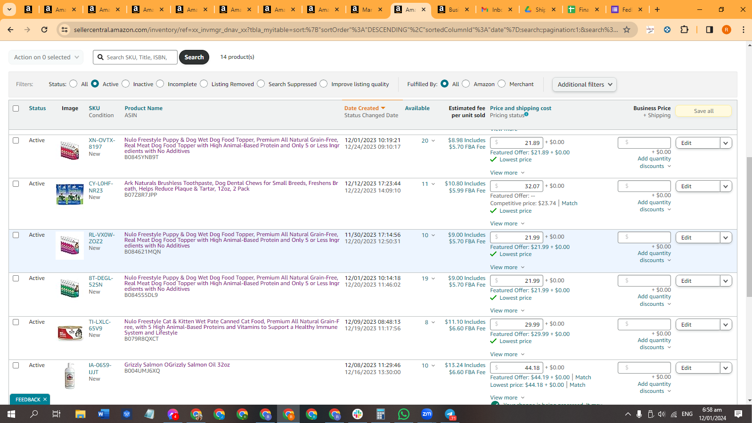Screen dimensions: 752x423
Task: View site information icon in address bar
Action: tap(65, 30)
